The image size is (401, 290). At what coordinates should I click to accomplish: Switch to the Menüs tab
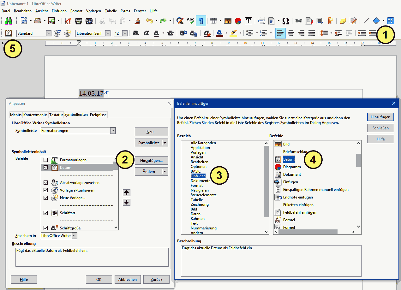[16, 115]
